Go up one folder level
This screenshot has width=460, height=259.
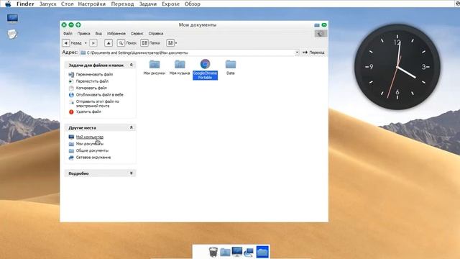[x=109, y=43]
